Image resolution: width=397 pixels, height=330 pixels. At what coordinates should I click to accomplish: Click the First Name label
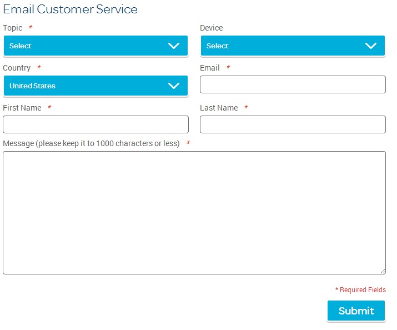click(x=22, y=108)
